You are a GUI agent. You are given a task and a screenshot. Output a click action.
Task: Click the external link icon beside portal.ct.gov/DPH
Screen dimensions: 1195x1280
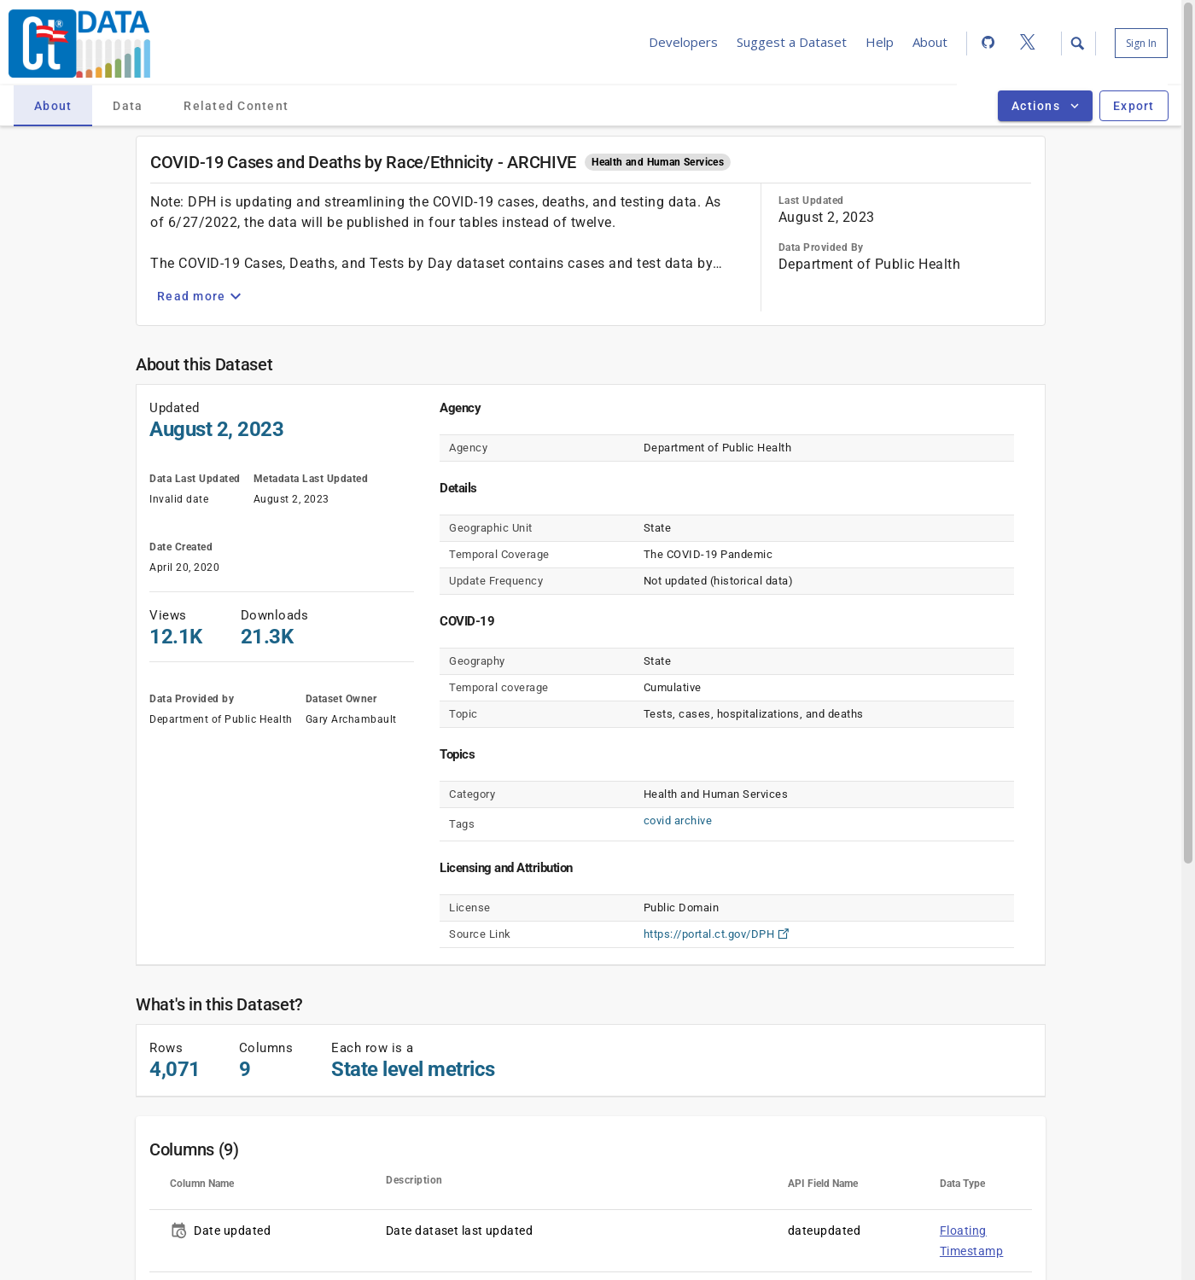(x=784, y=934)
